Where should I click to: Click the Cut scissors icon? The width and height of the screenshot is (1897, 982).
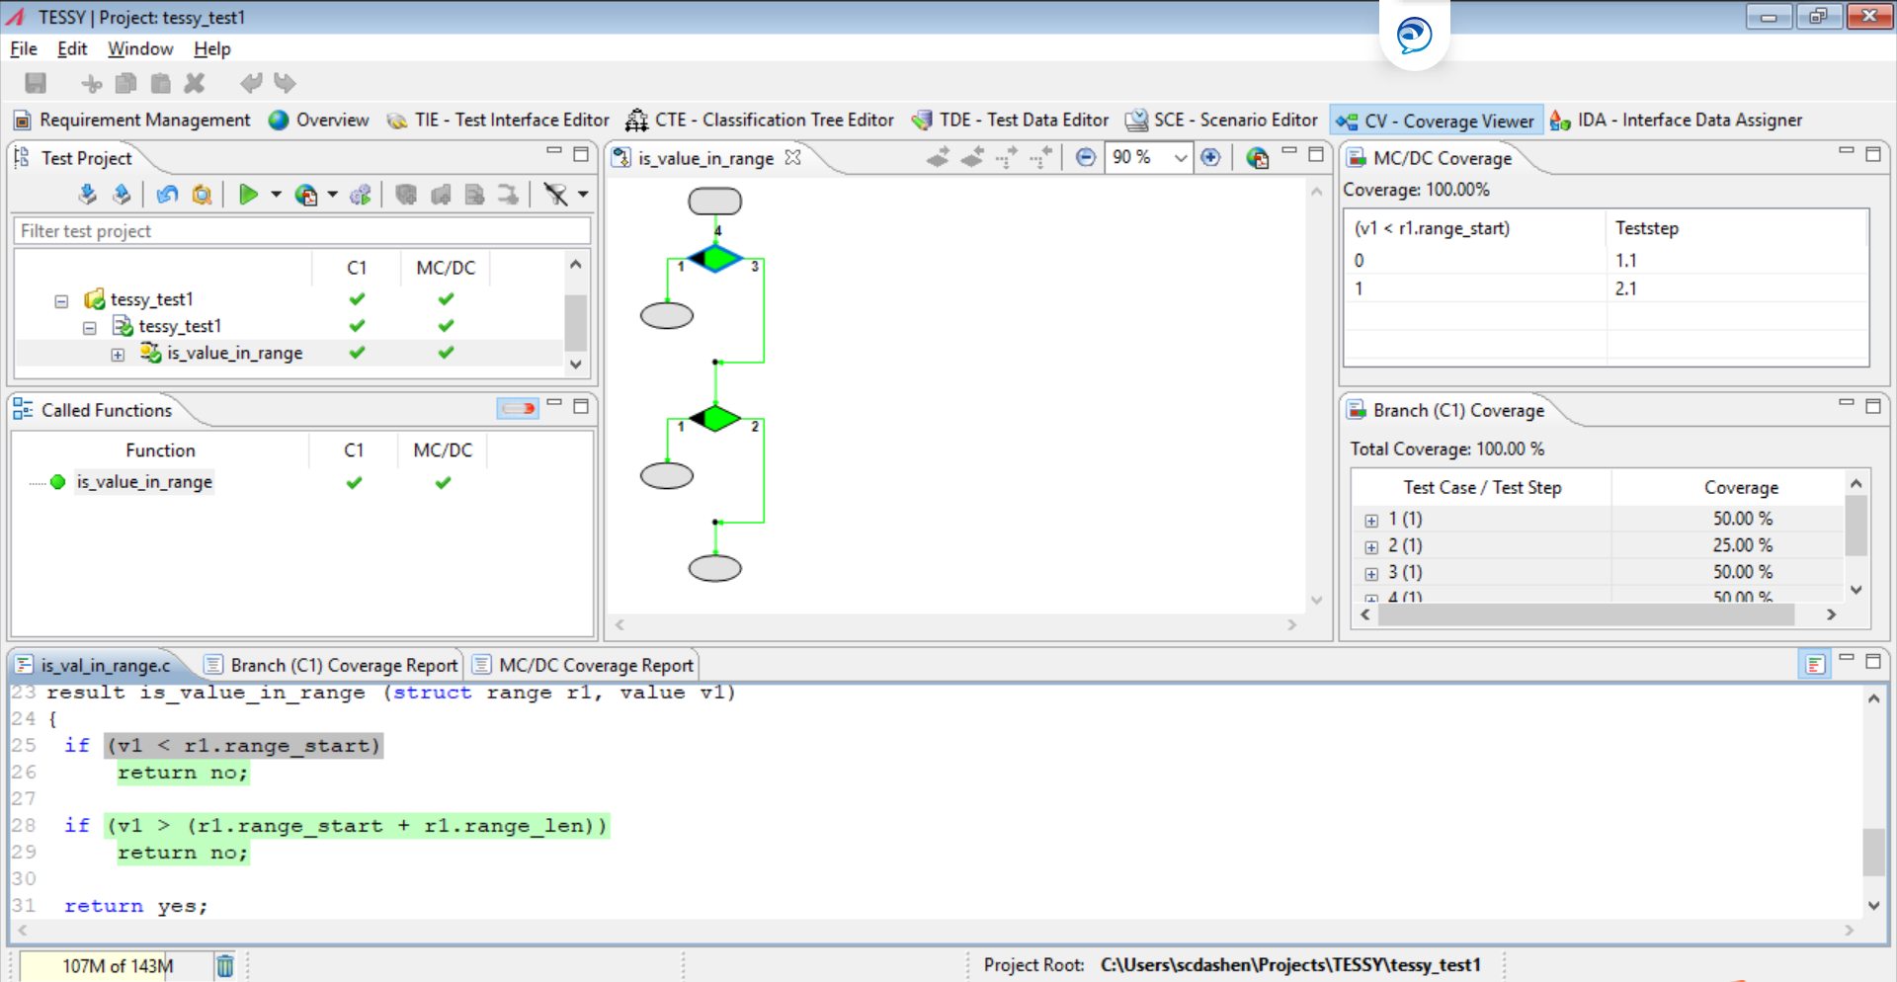92,84
